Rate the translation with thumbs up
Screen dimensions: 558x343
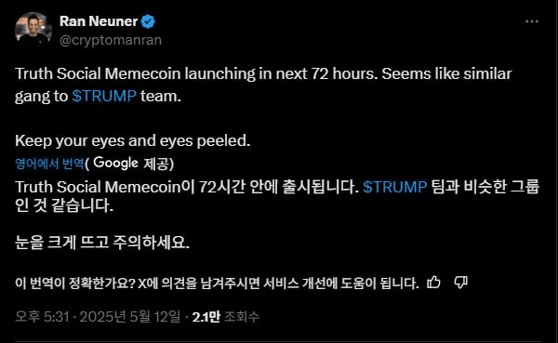(x=433, y=283)
